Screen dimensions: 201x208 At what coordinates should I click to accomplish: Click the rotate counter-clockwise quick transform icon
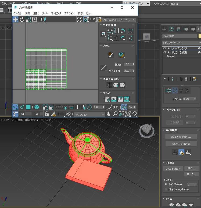click(123, 31)
